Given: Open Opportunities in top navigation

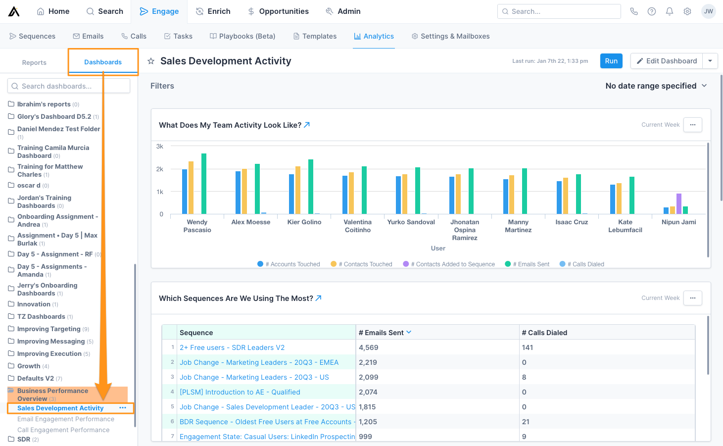Looking at the screenshot, I should tap(278, 11).
